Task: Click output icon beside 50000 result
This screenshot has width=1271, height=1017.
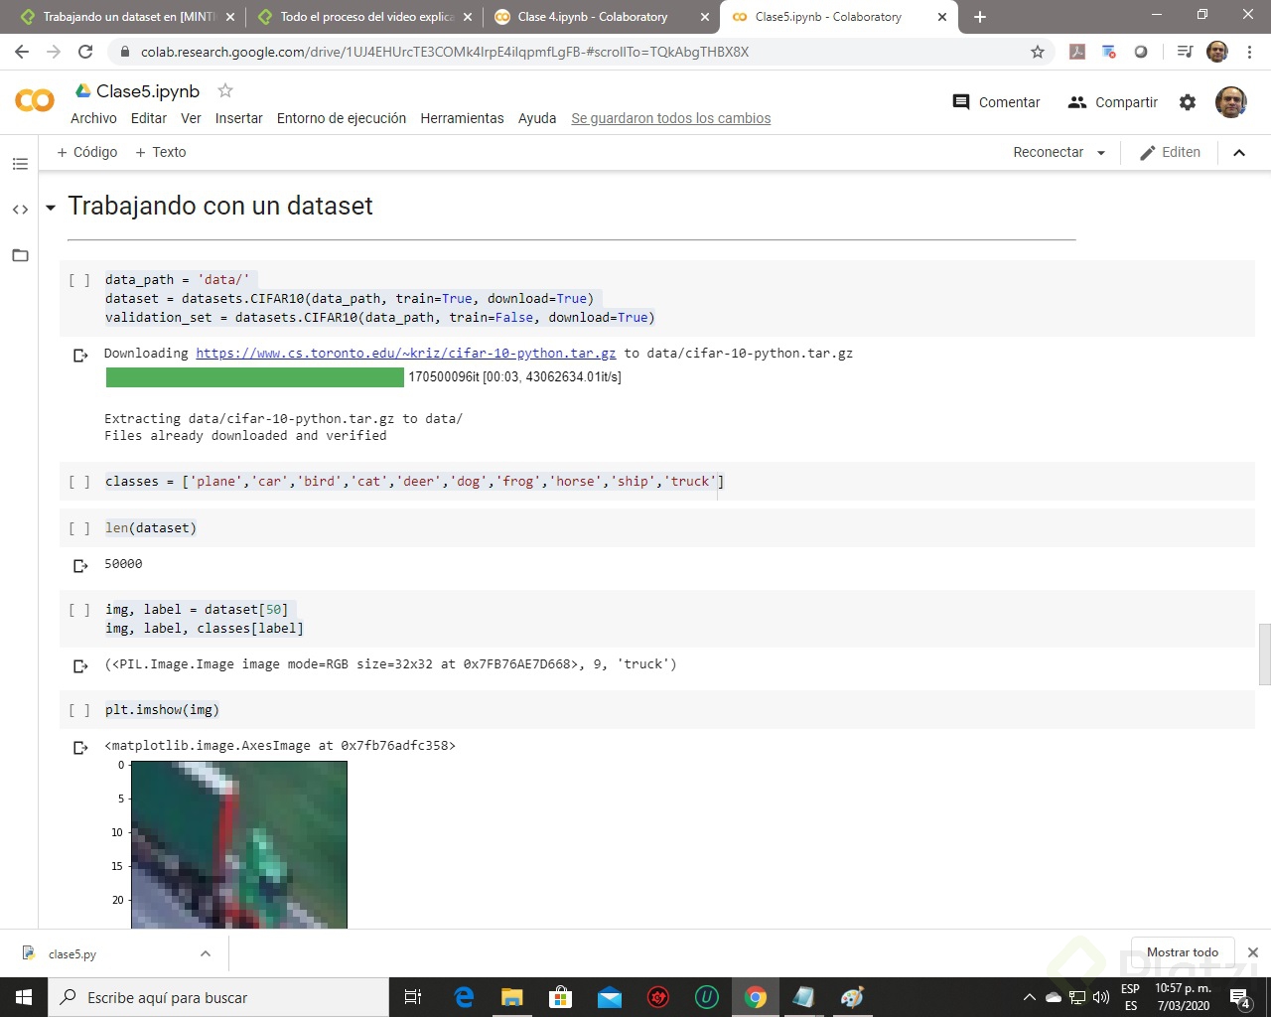Action: click(80, 566)
